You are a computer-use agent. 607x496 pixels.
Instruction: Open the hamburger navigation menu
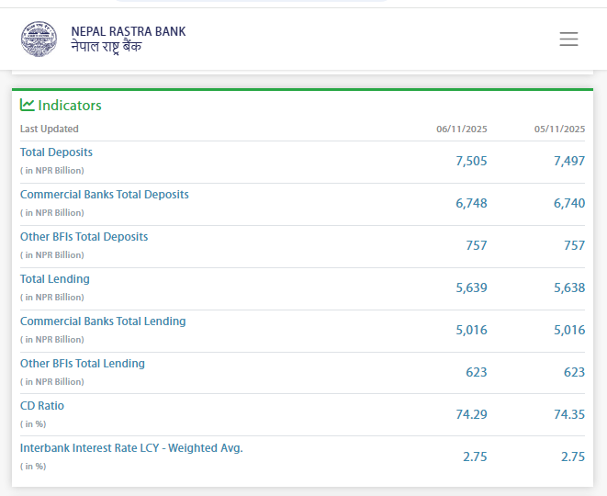point(568,39)
